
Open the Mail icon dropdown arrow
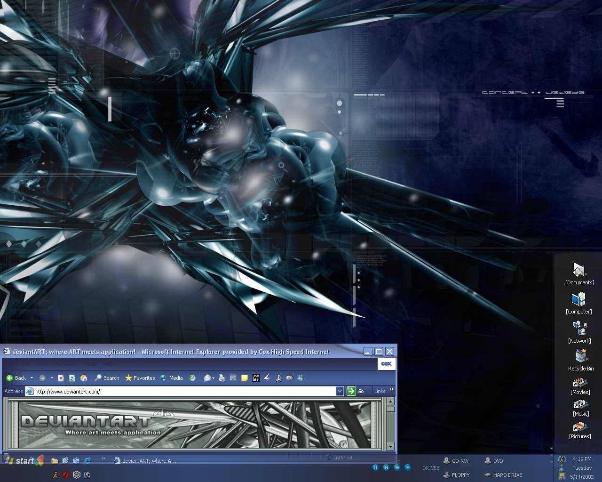[214, 378]
